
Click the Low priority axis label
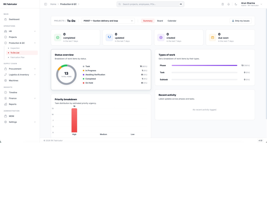tap(132, 134)
